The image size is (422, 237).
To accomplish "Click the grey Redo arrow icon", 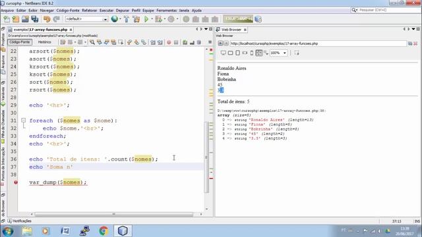I will click(x=56, y=19).
